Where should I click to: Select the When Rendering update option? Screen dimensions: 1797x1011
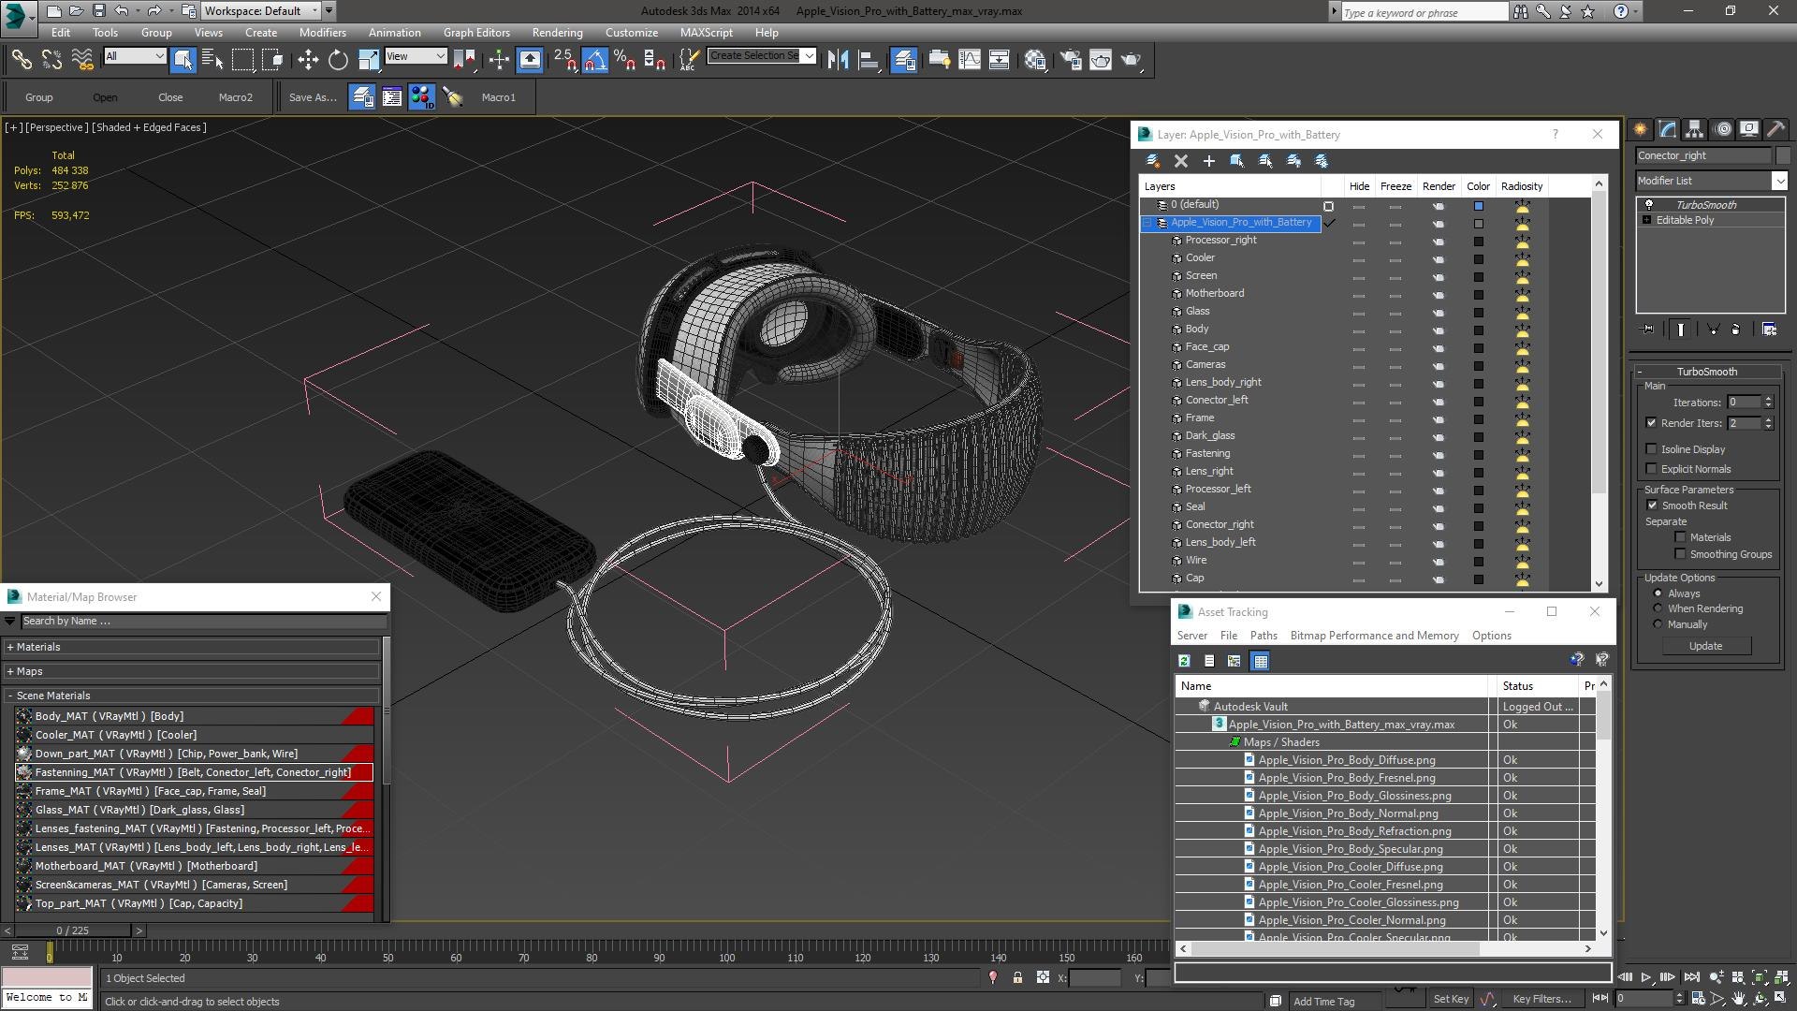(1658, 608)
